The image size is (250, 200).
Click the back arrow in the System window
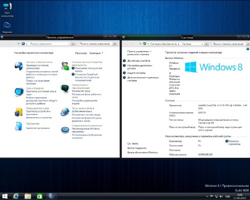coord(126,44)
